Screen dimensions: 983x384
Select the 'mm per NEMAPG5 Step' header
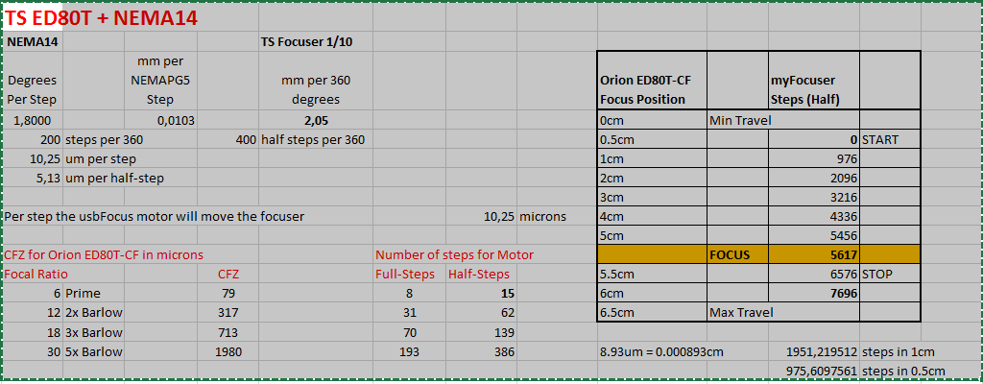point(160,81)
